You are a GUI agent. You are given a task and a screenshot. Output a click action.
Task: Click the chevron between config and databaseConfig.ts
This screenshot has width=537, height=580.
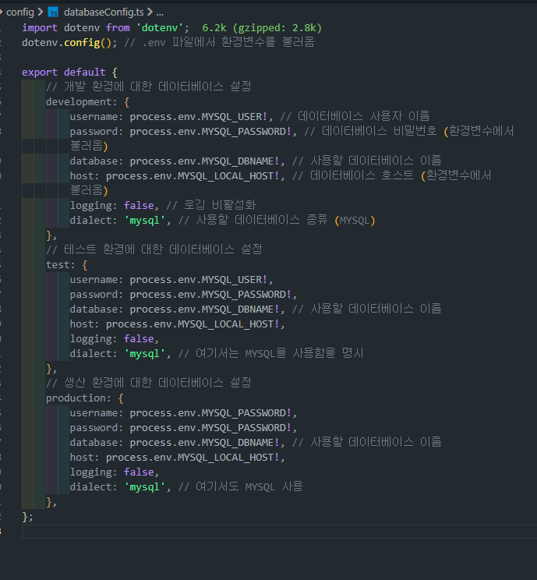pyautogui.click(x=41, y=12)
